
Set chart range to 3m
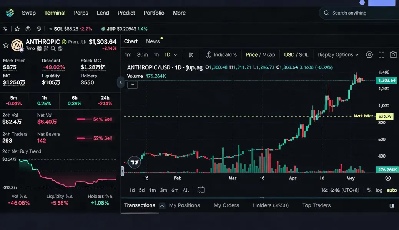163,190
